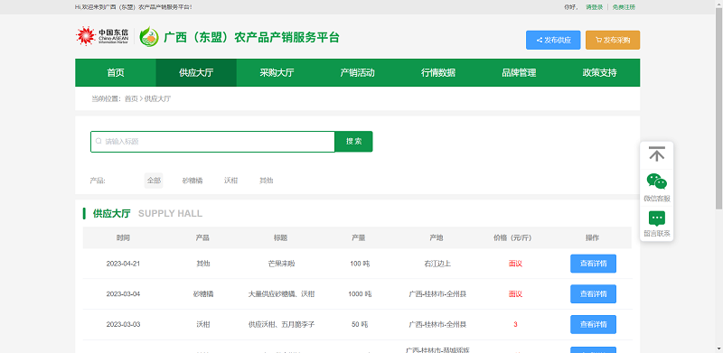The height and width of the screenshot is (353, 723).
Task: Click the 右江边上 origin cell
Action: (437, 264)
